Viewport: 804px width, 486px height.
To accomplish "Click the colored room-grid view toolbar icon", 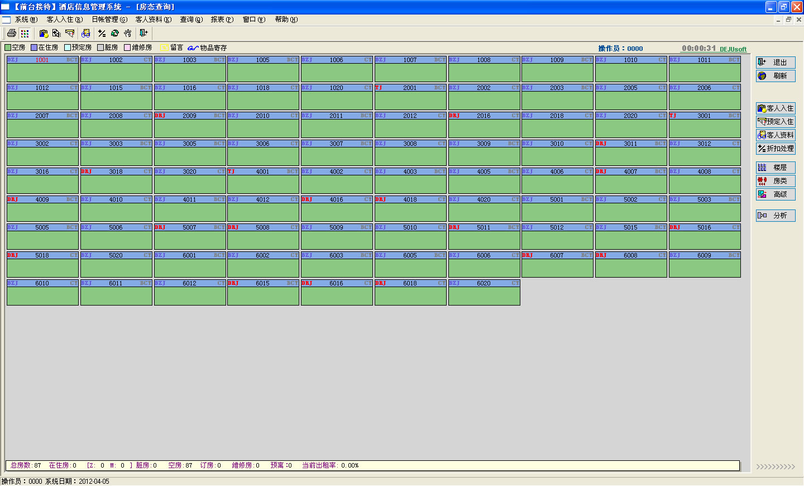I will pos(25,34).
